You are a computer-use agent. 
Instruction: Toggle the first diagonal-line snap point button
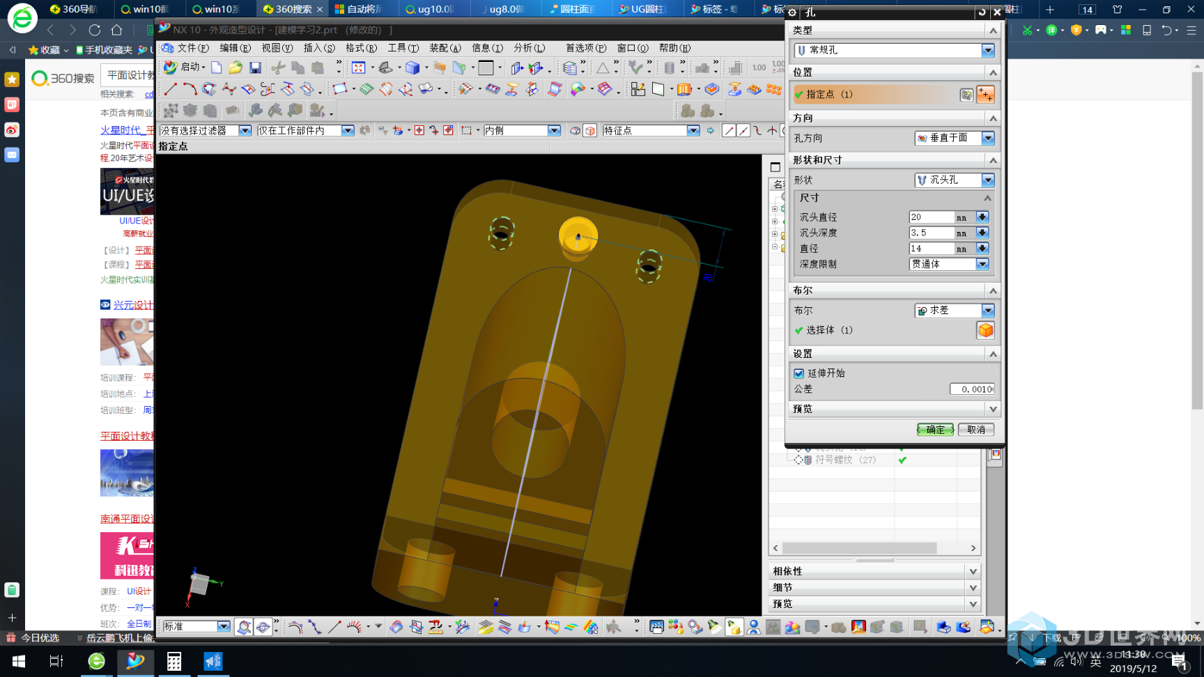point(729,130)
